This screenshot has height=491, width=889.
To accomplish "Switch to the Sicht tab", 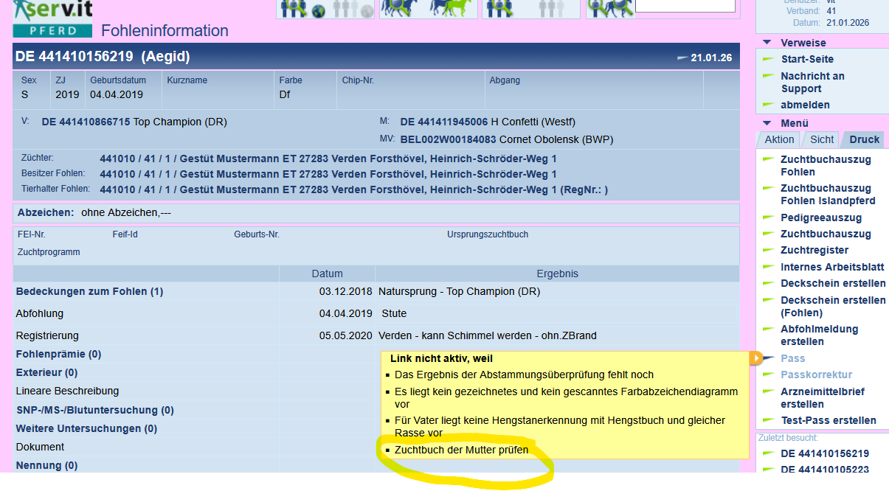I will coord(821,139).
